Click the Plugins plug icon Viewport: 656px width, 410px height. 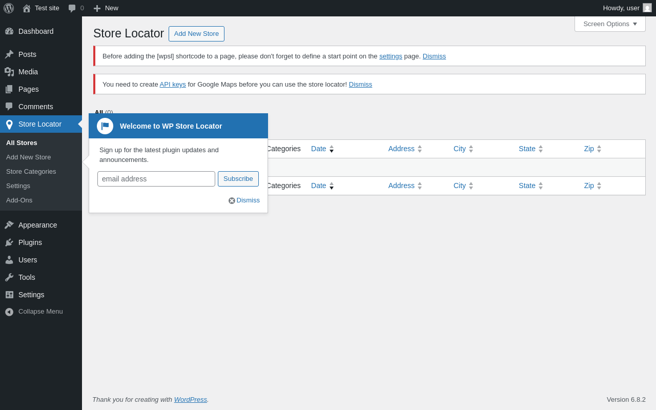[9, 242]
